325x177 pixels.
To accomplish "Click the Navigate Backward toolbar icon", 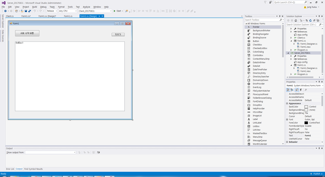I will tap(6, 11).
